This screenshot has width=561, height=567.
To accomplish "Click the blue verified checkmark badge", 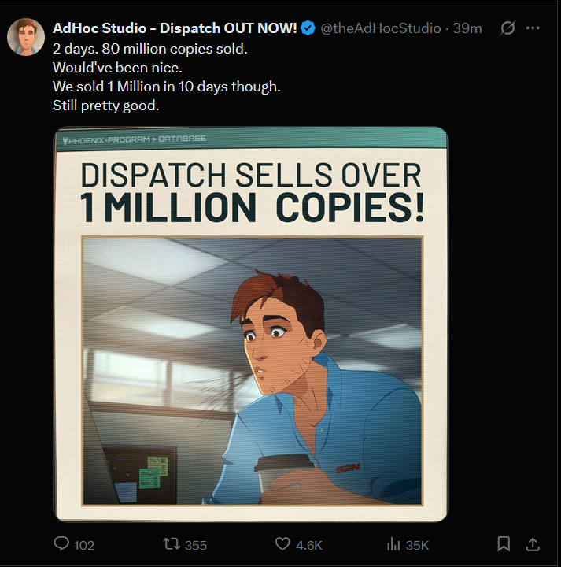I will pyautogui.click(x=308, y=28).
